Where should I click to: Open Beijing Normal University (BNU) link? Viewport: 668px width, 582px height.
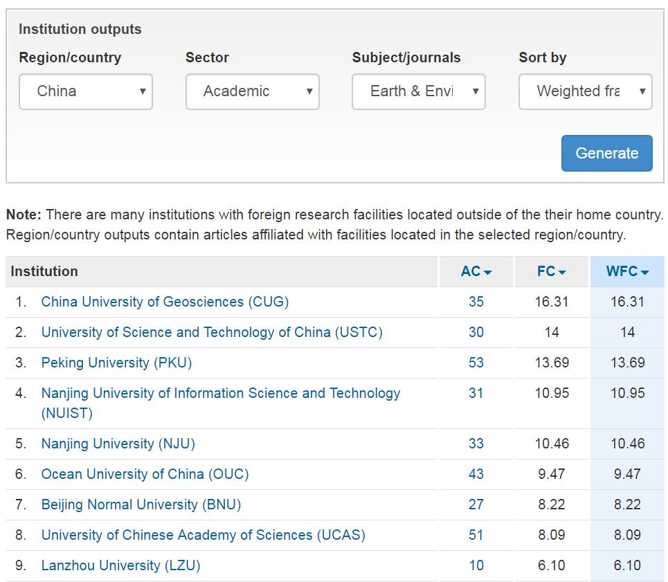[141, 504]
